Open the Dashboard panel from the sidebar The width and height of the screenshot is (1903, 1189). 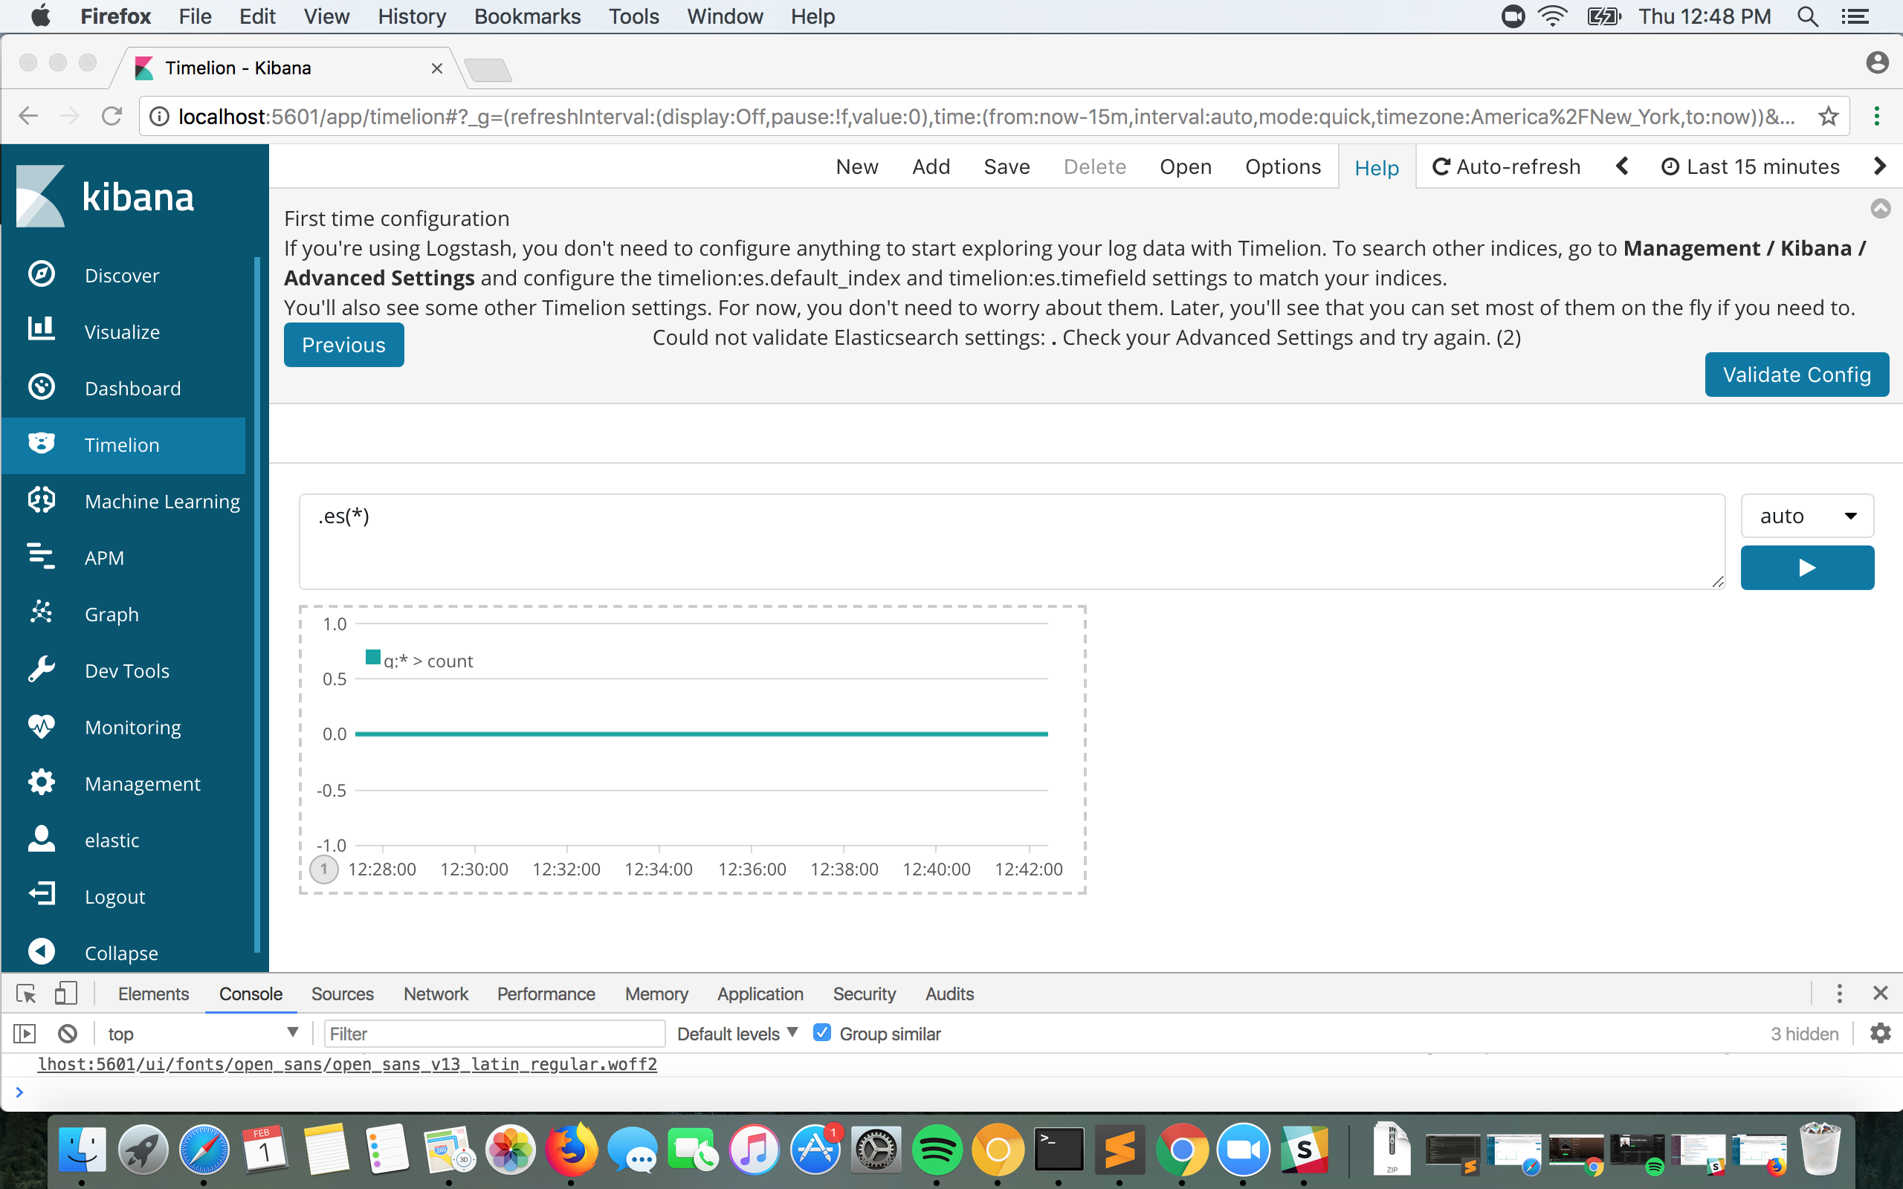point(132,388)
